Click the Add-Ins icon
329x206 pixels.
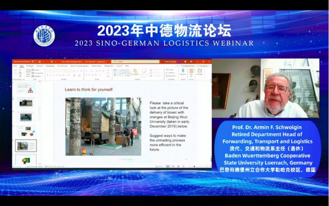(191, 72)
